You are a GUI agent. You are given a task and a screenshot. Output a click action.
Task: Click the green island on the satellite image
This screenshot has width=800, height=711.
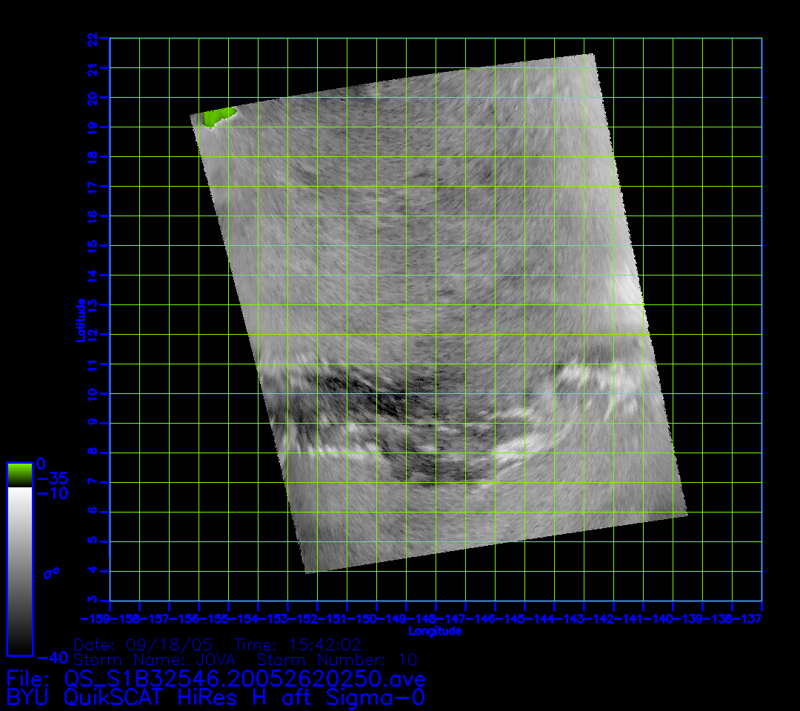[x=218, y=116]
